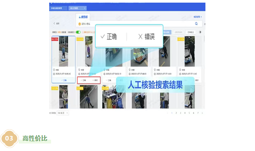The image size is (255, 151).
Task: Go to the previous page arrow
Action: tap(167, 113)
